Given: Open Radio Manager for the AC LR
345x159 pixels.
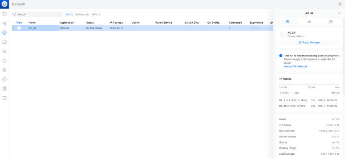Looking at the screenshot, I should 309,42.
